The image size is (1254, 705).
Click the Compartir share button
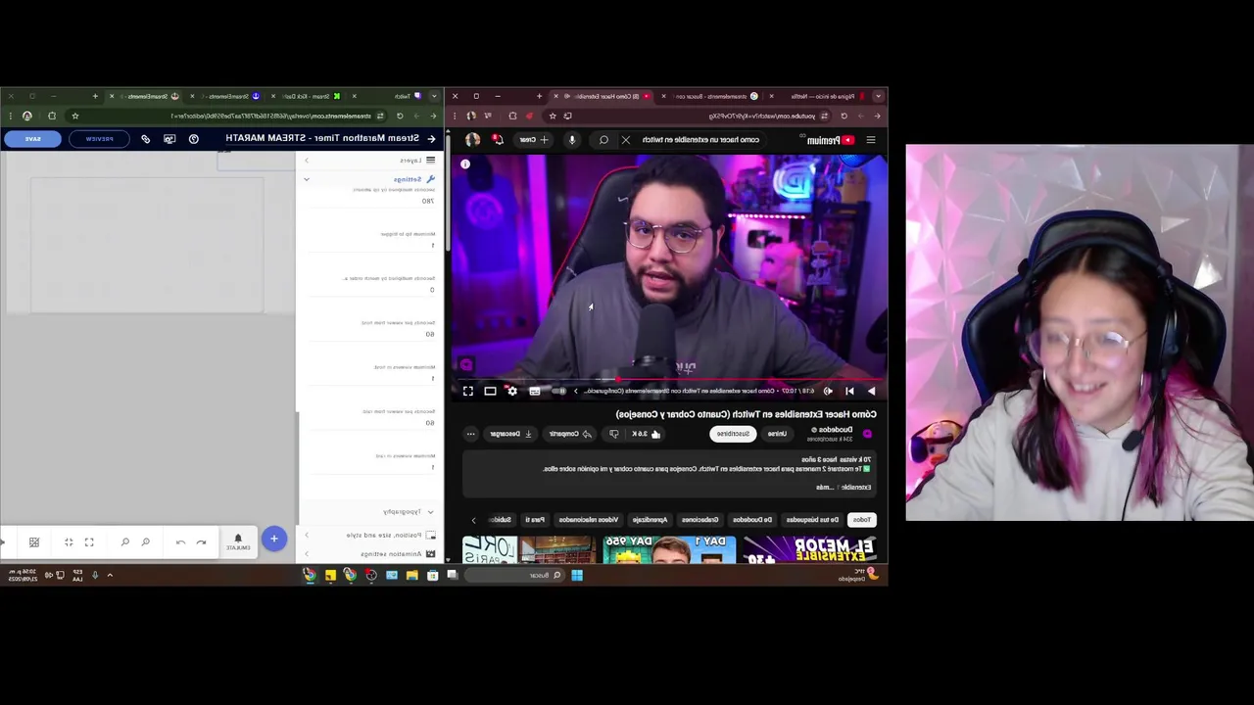570,434
